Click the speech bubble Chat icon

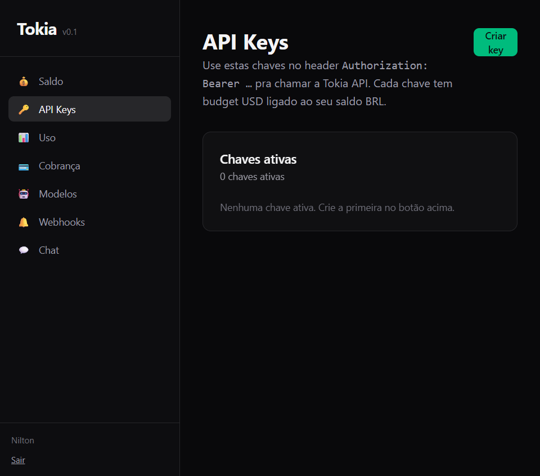[x=24, y=250]
